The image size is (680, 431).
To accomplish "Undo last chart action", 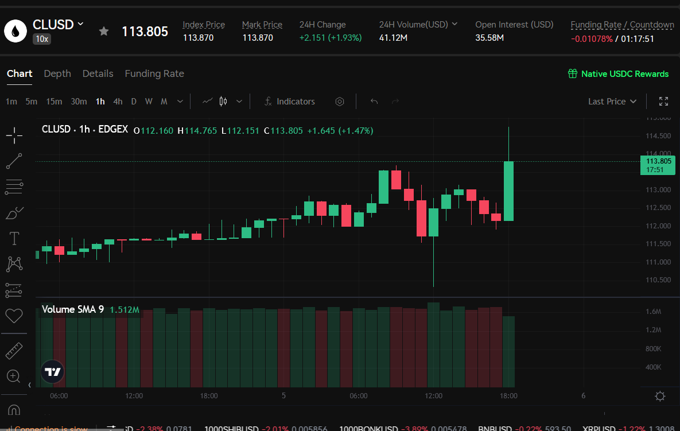I will click(374, 102).
